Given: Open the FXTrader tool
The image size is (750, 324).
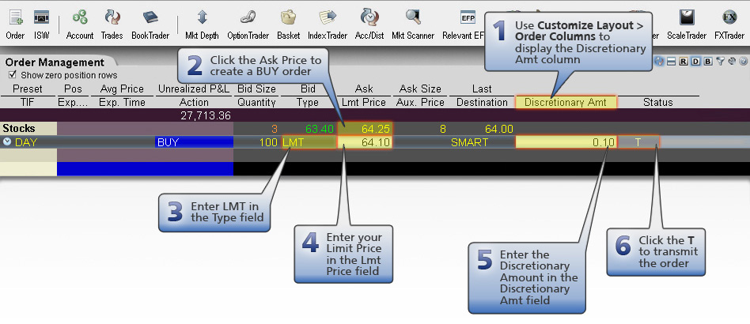Looking at the screenshot, I should click(729, 22).
